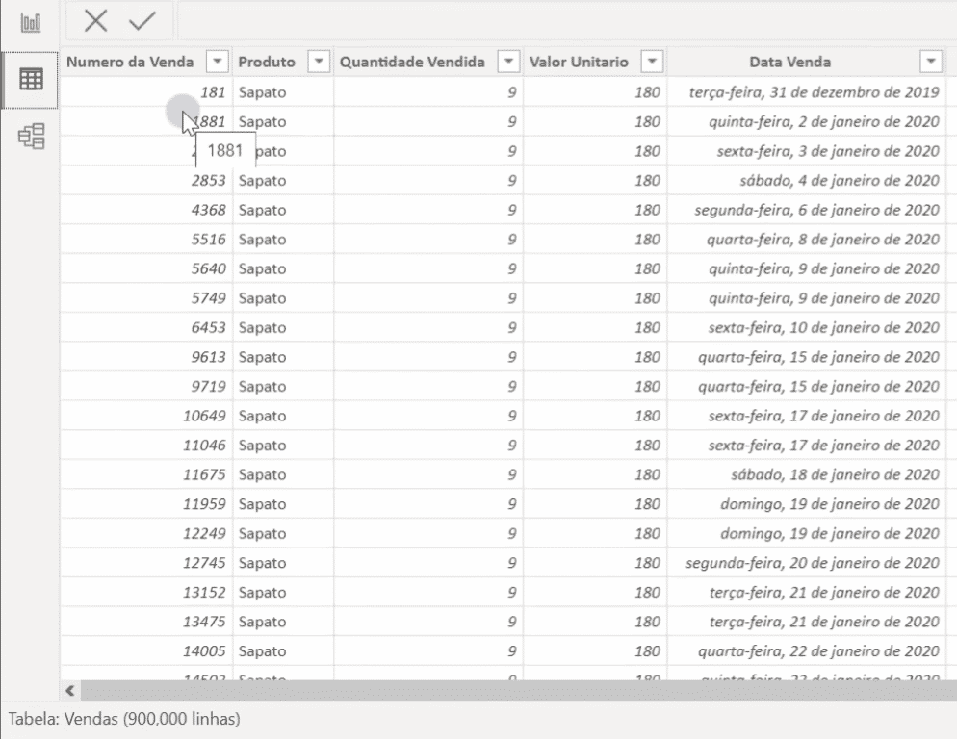Commit the formula with the checkmark icon

(x=142, y=21)
